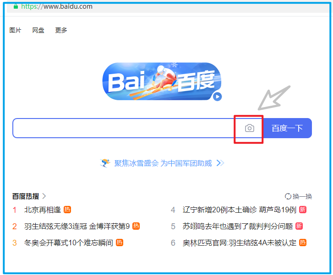Screen dimensions: 333x275
Task: Click the Baidu Winter Olympics logo
Action: coord(162,81)
